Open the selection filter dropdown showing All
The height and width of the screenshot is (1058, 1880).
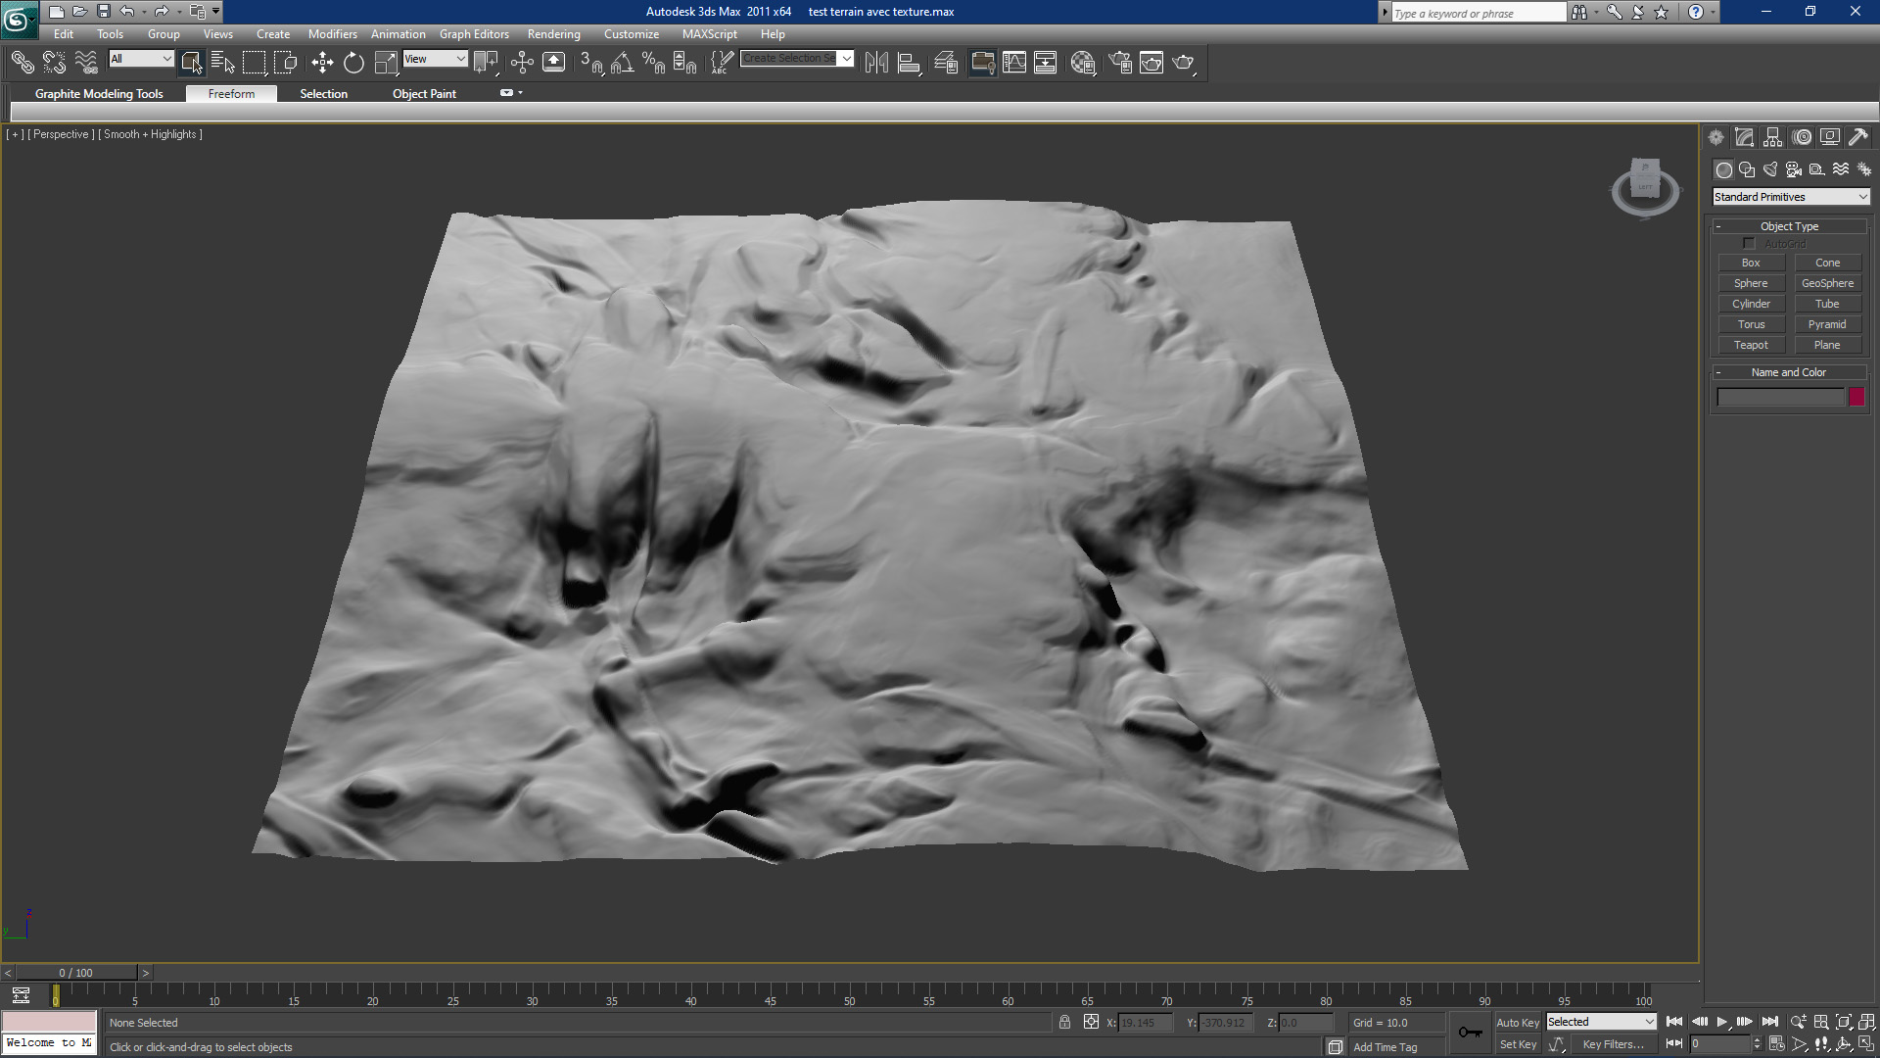click(x=140, y=59)
